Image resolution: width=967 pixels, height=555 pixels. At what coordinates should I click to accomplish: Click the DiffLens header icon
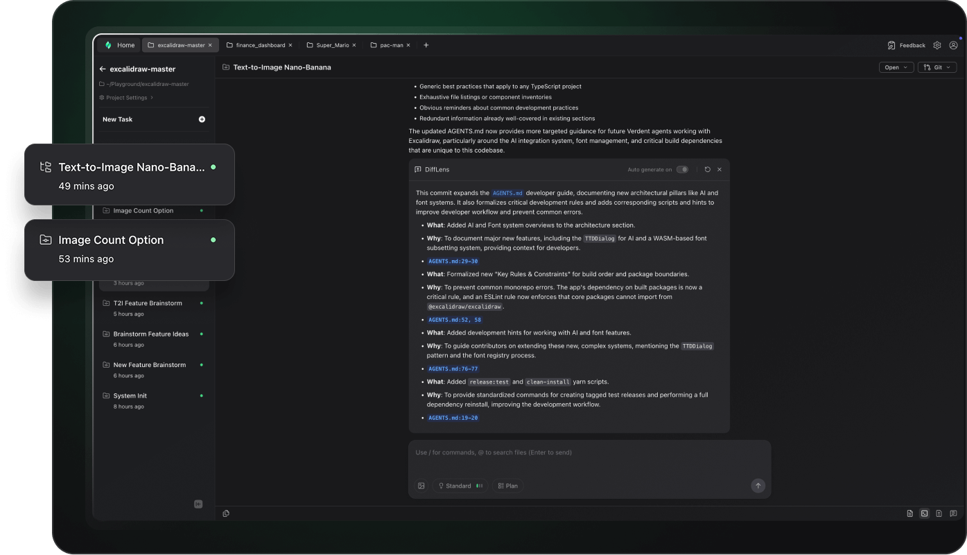click(x=418, y=169)
